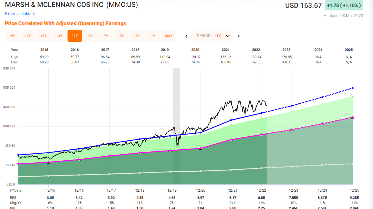Switch to the 9Y period tab
The height and width of the screenshot is (209, 373).
pos(90,36)
